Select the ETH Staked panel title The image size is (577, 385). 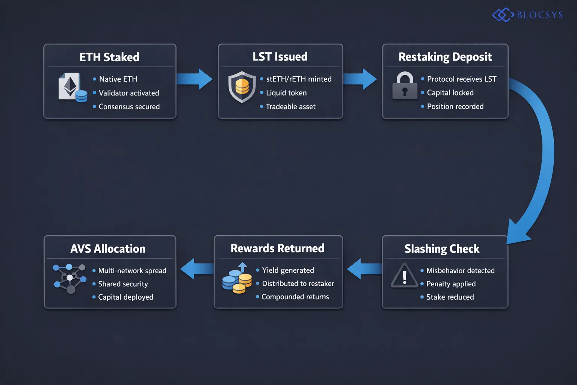109,57
